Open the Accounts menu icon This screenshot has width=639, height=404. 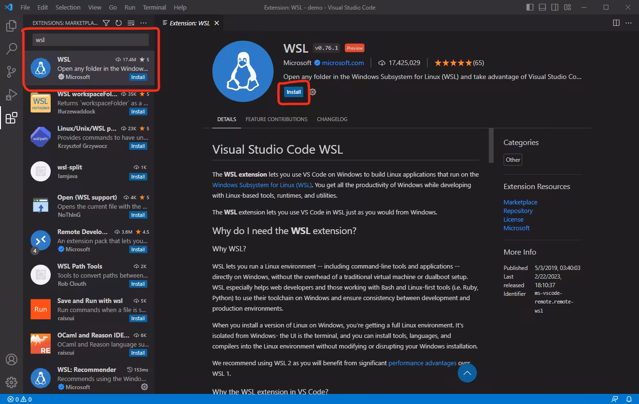click(11, 359)
